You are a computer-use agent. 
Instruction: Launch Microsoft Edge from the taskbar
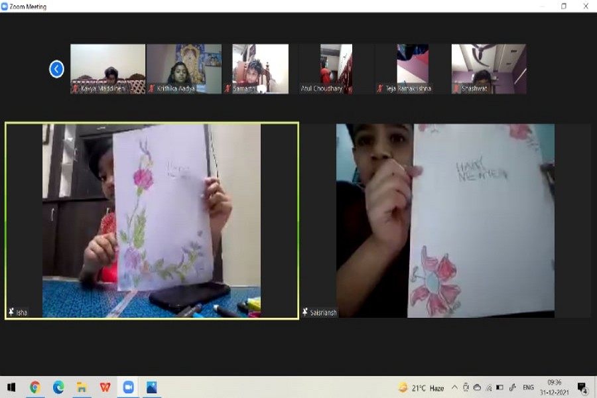(58, 387)
